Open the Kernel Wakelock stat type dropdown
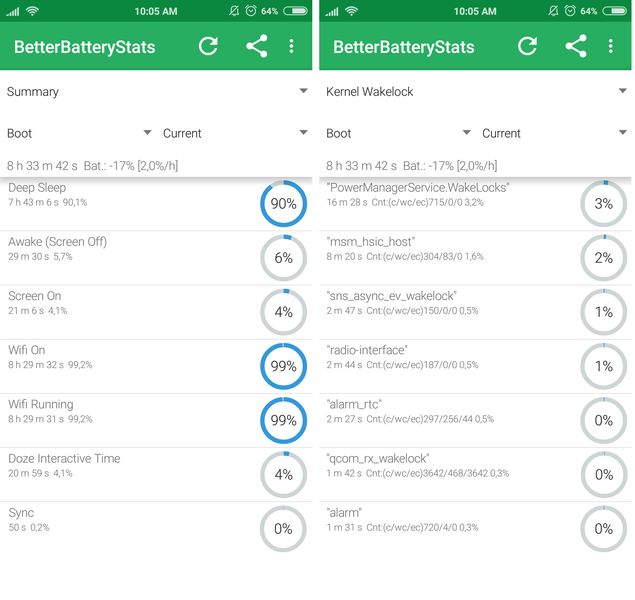Screen dimensions: 635x600 [x=475, y=91]
